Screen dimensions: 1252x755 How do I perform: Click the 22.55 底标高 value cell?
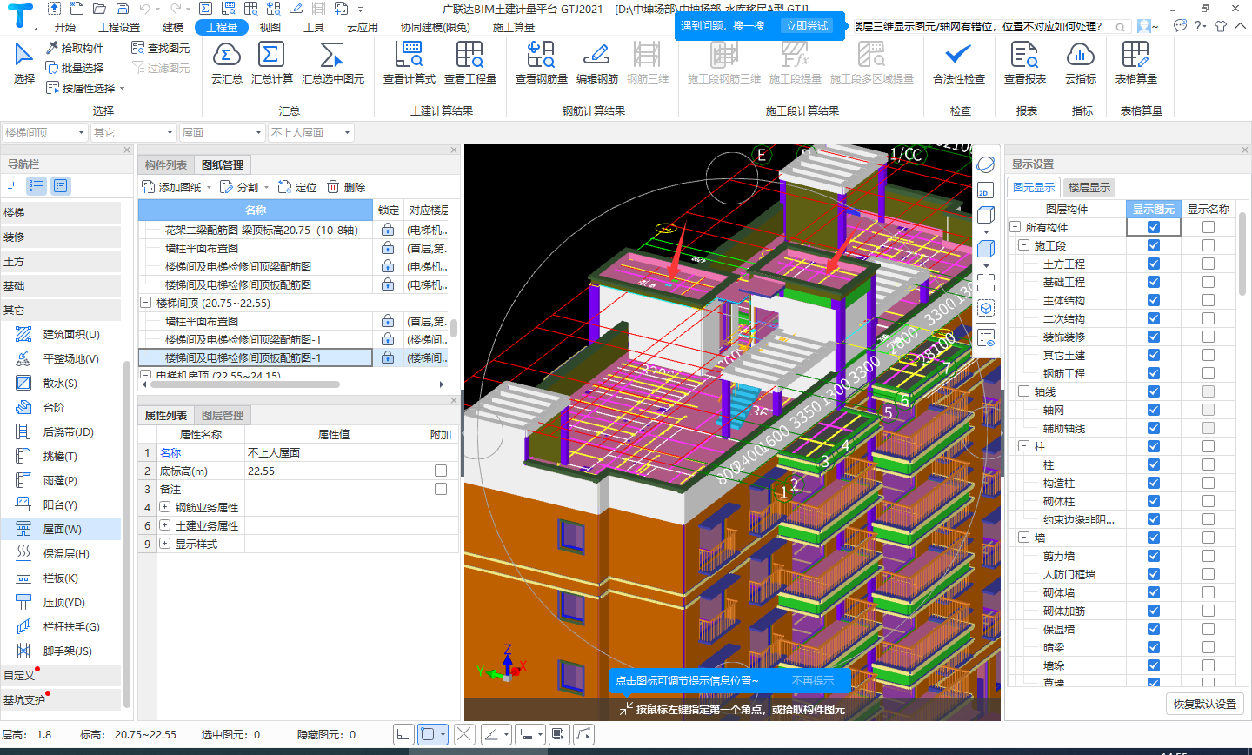coord(334,471)
